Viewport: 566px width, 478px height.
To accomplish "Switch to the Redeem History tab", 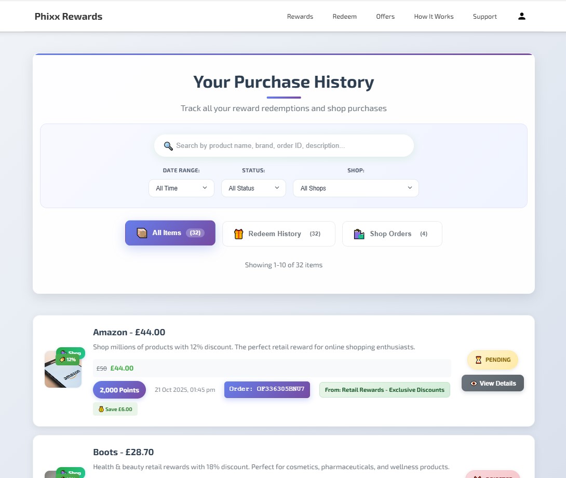I will click(x=278, y=234).
